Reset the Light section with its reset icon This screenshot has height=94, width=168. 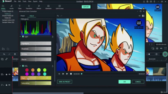click(52, 37)
